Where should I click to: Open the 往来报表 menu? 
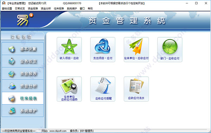coord(59,8)
